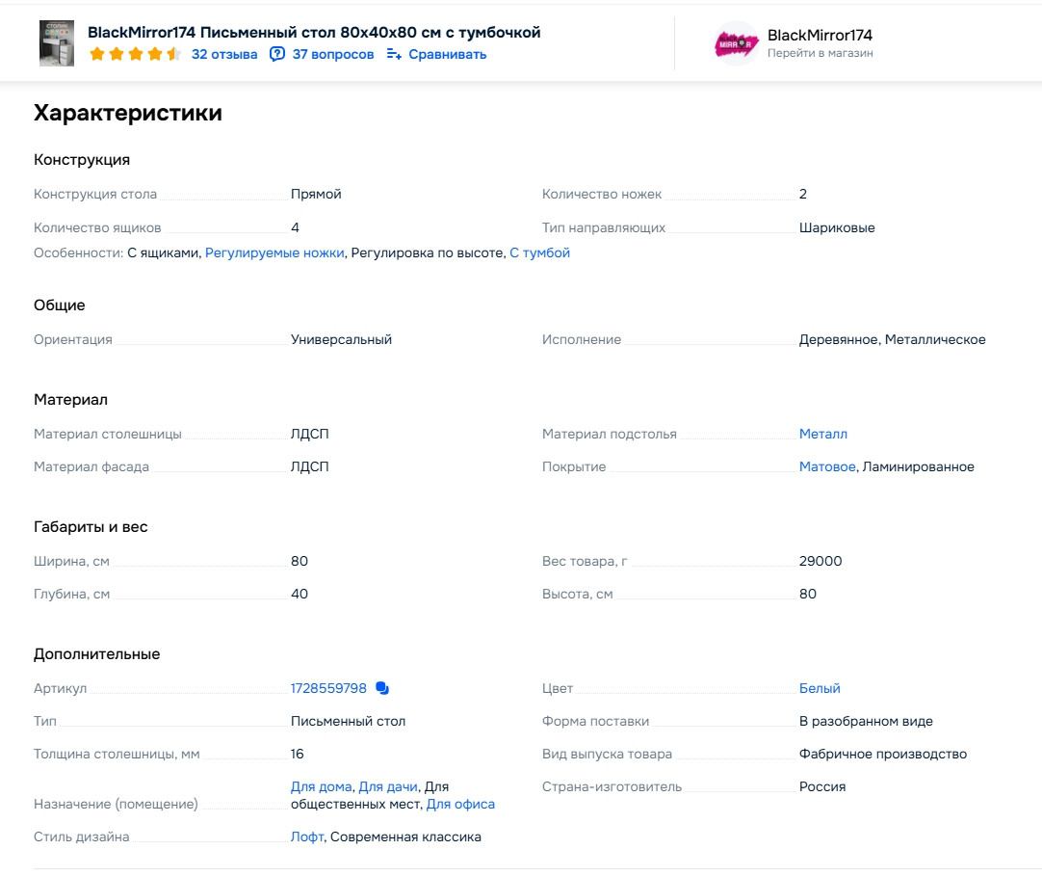This screenshot has height=876, width=1042.
Task: Click the BlackMirror174 store logo
Action: tap(737, 43)
